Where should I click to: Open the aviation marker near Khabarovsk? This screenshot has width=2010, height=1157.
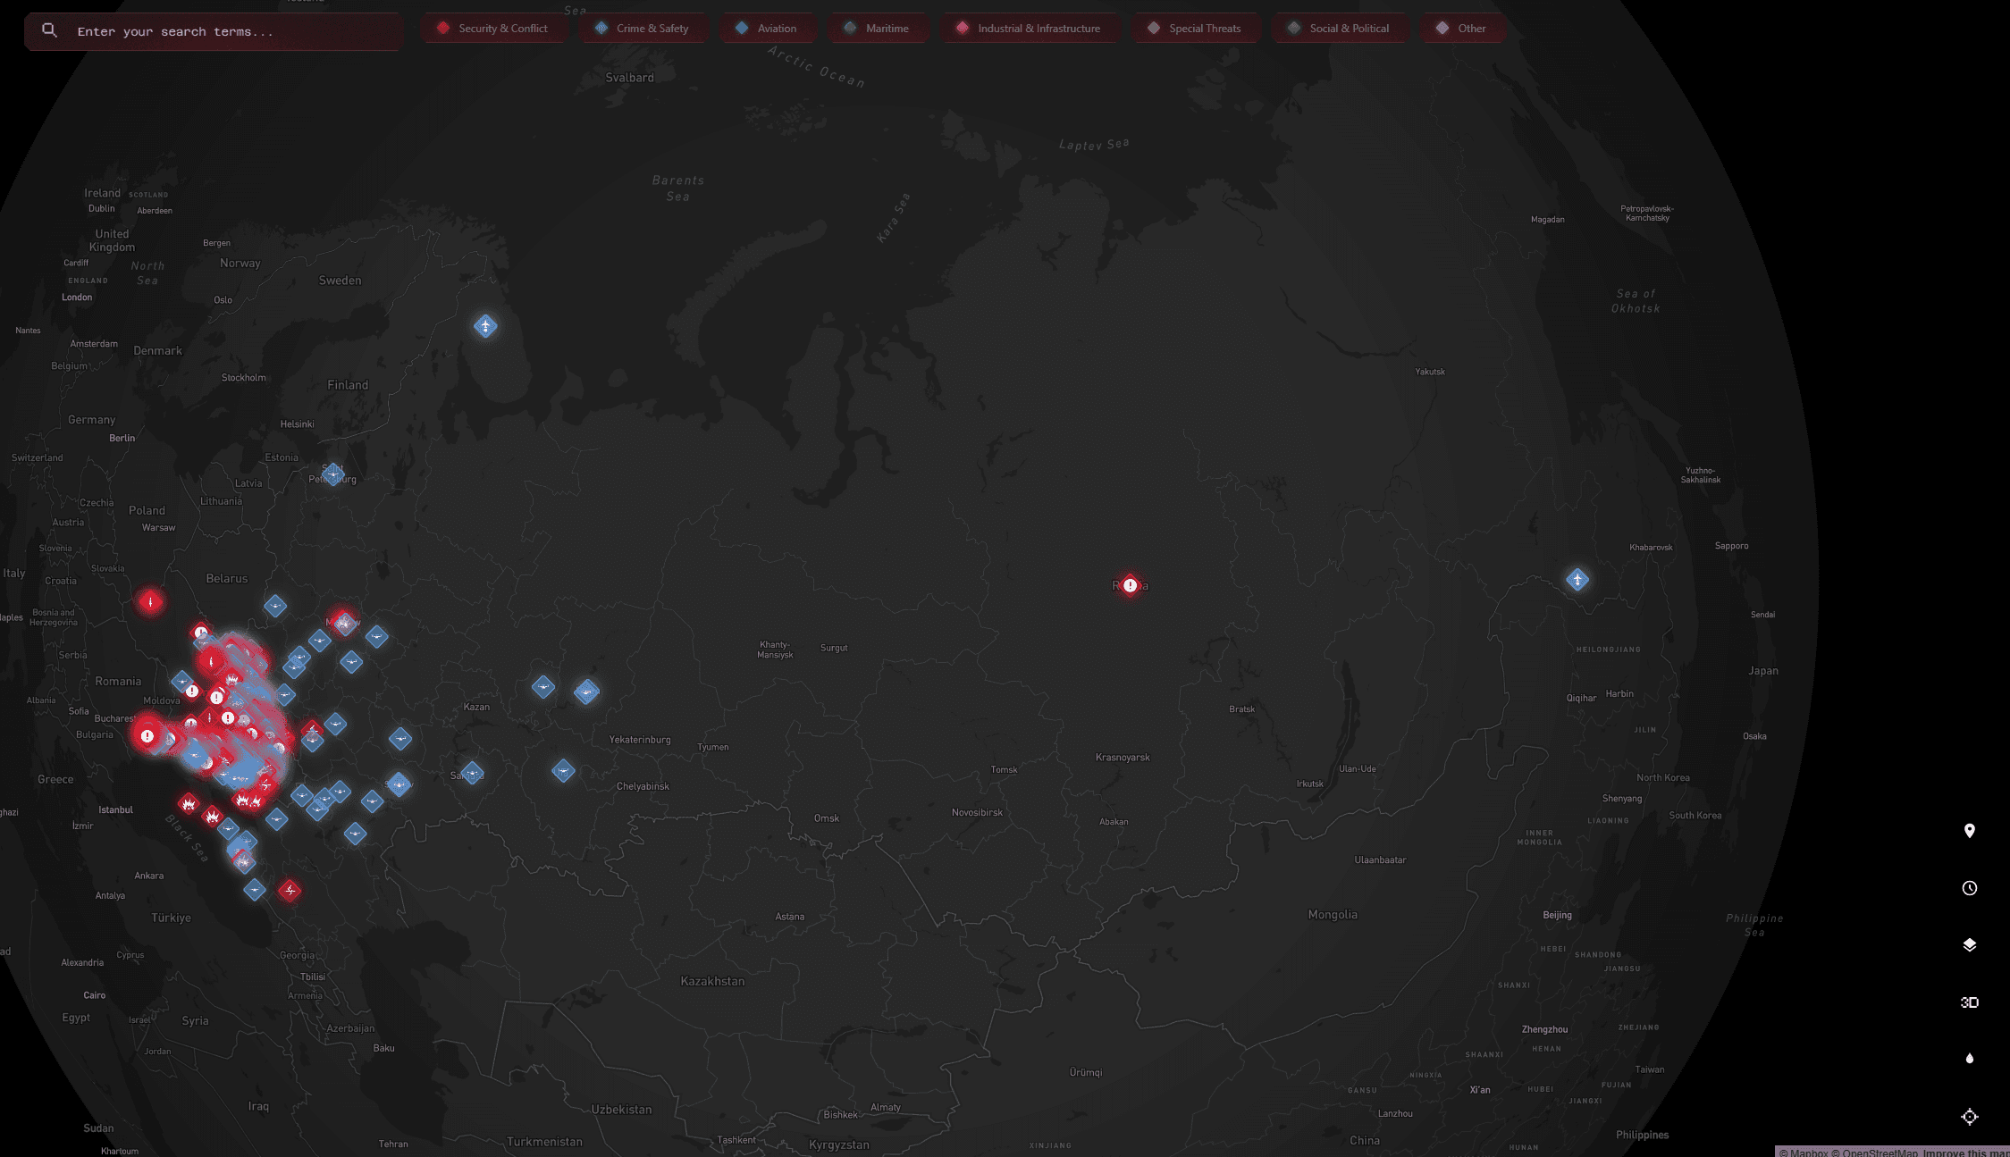(1577, 580)
